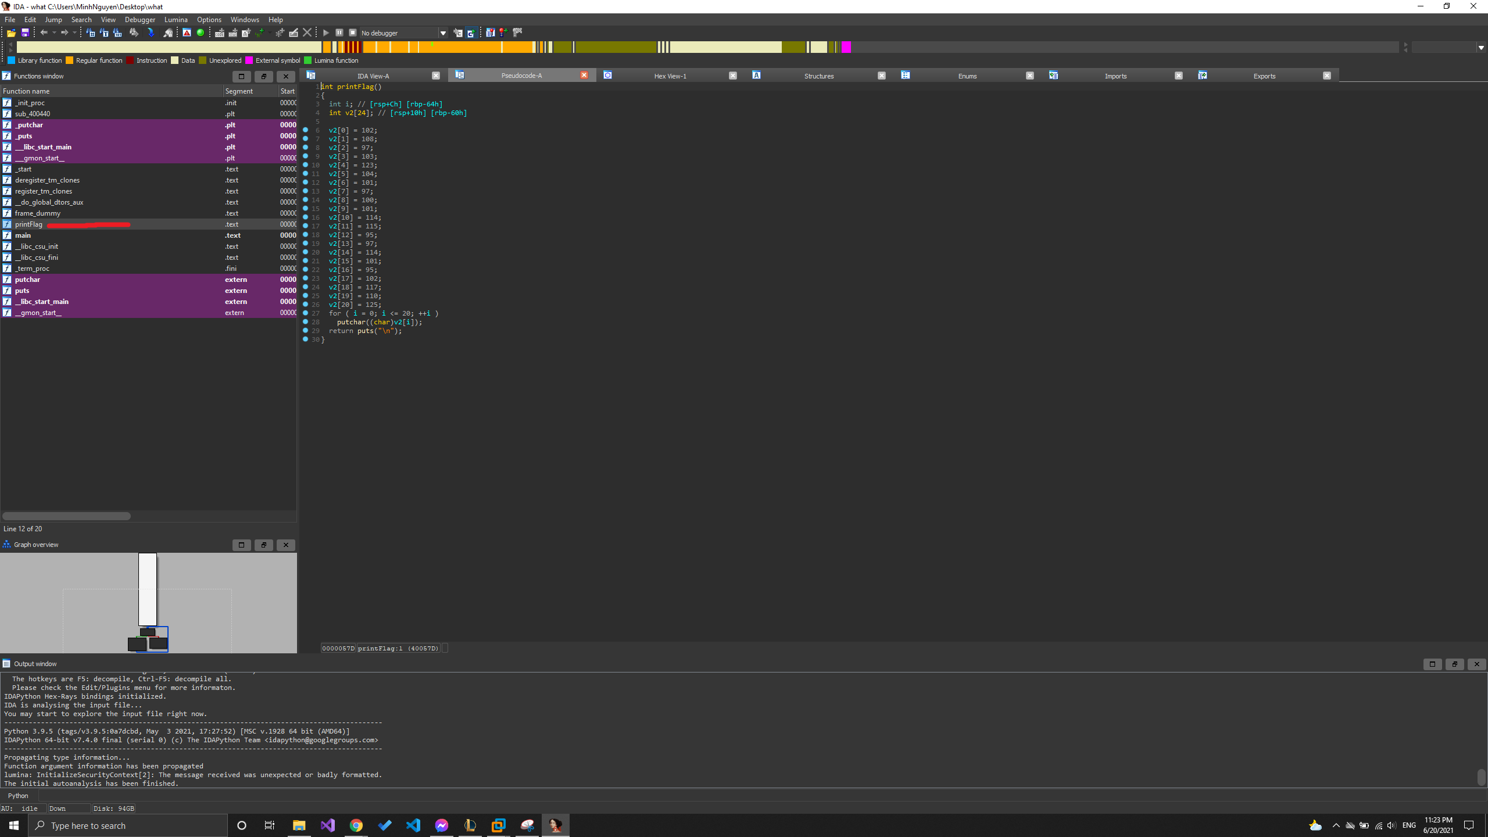Open the forward-navigation history dropdown arrow
This screenshot has height=837, width=1488.
pos(74,33)
